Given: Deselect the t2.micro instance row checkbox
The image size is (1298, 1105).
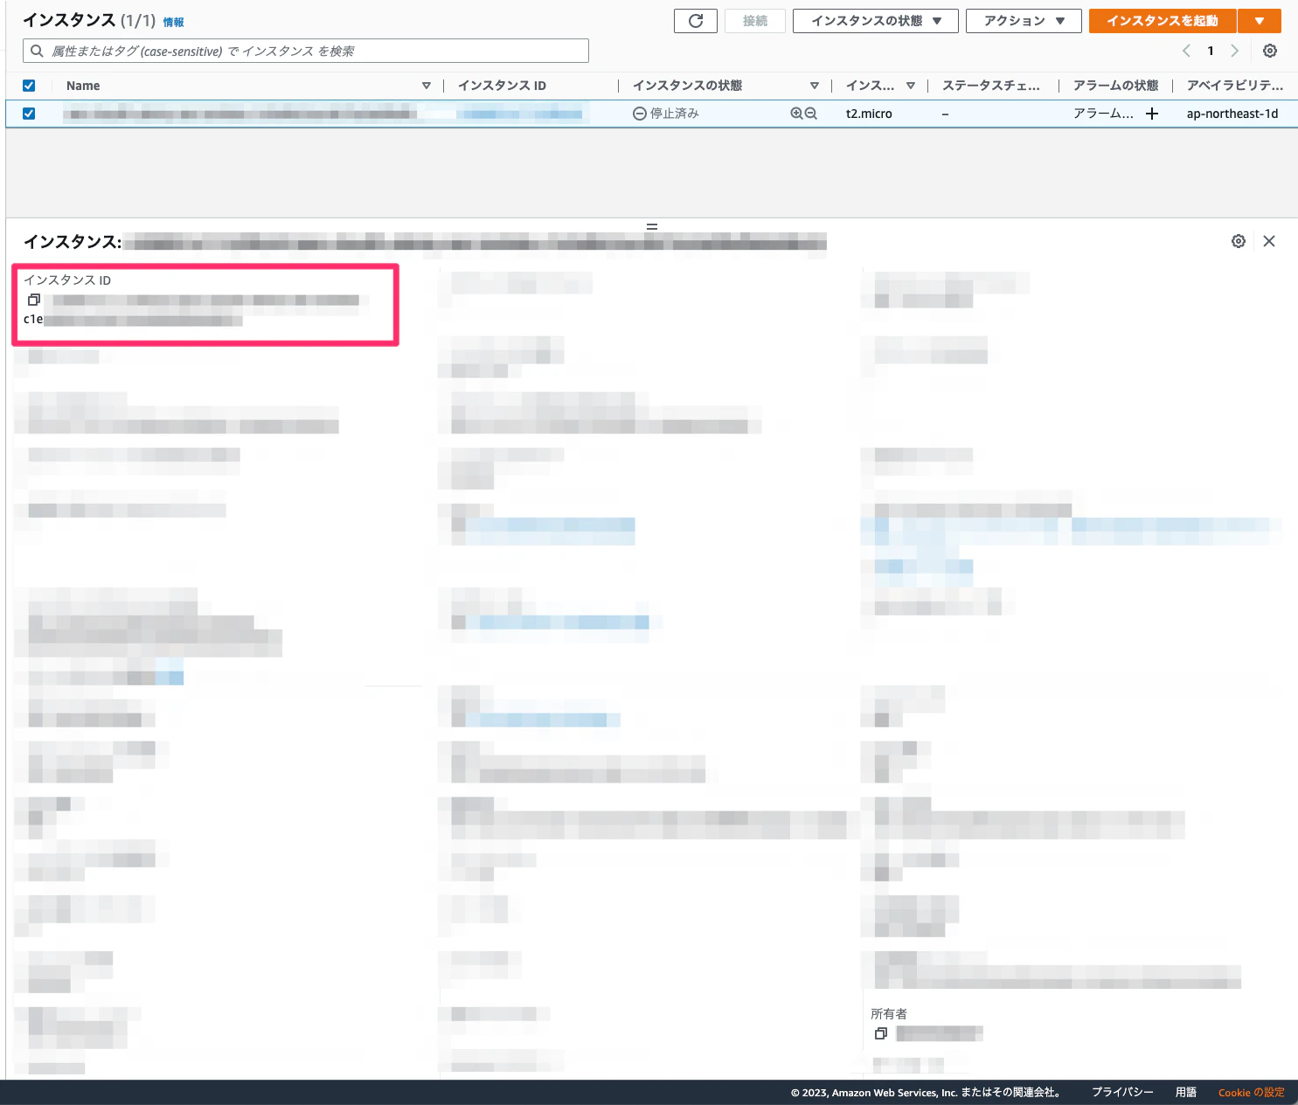Looking at the screenshot, I should (29, 113).
